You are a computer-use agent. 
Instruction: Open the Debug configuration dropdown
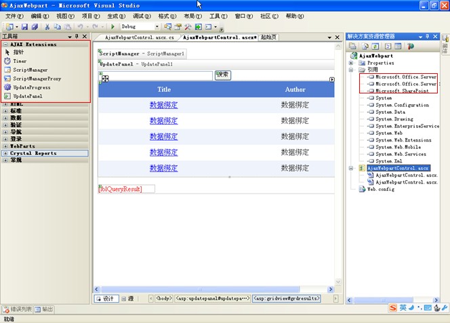157,26
